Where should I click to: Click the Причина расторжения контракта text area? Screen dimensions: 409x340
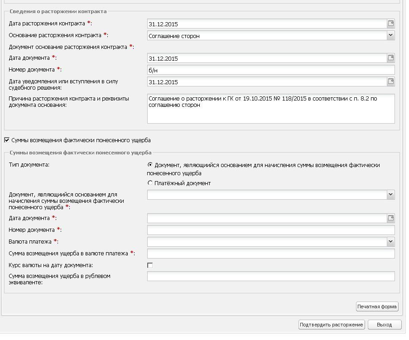click(x=271, y=109)
